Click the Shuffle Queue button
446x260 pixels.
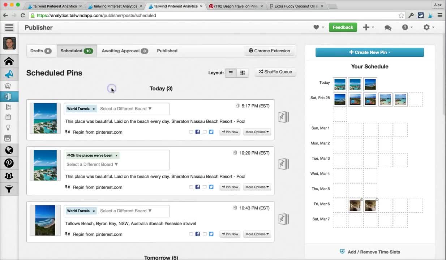[x=275, y=72]
